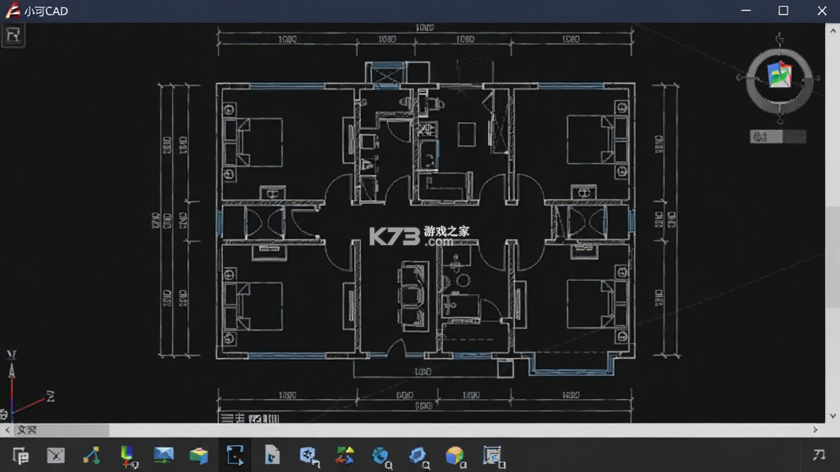The width and height of the screenshot is (840, 472).
Task: Maximize the 小可CAD window
Action: click(x=783, y=11)
